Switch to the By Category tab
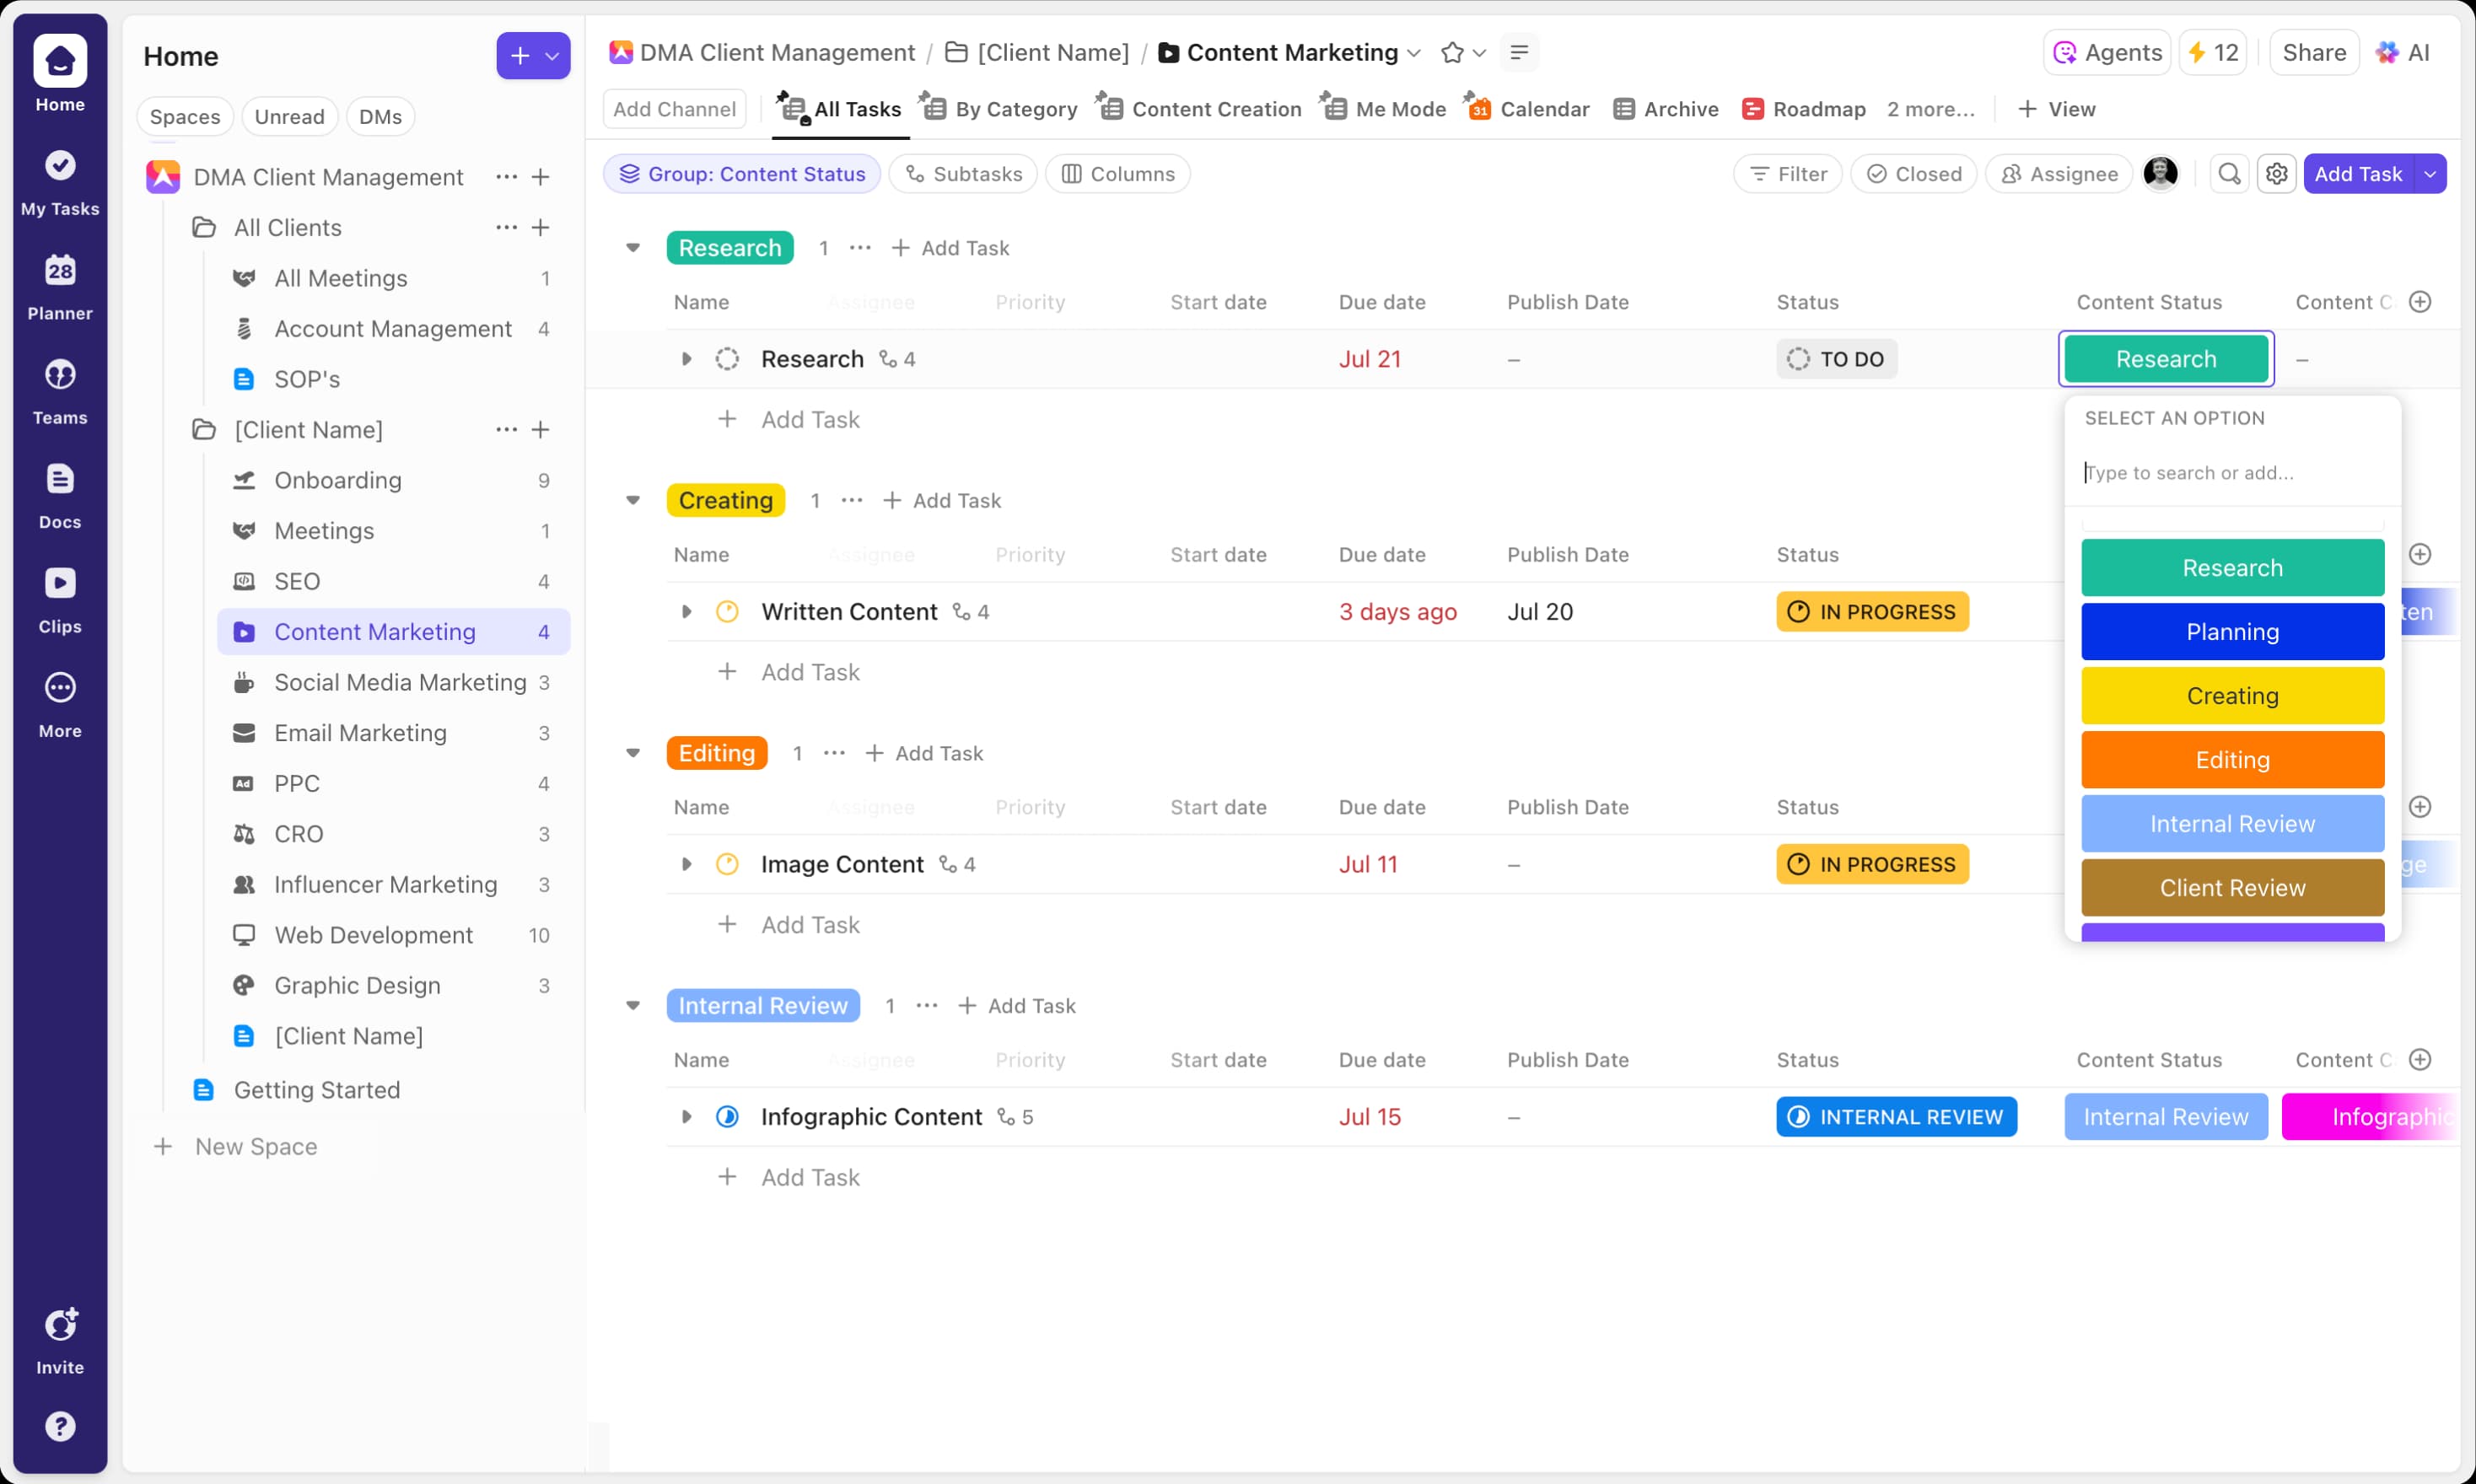 pos(997,109)
